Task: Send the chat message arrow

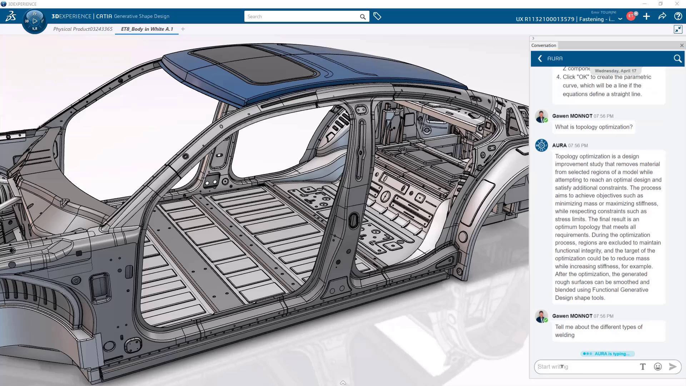Action: click(x=672, y=366)
